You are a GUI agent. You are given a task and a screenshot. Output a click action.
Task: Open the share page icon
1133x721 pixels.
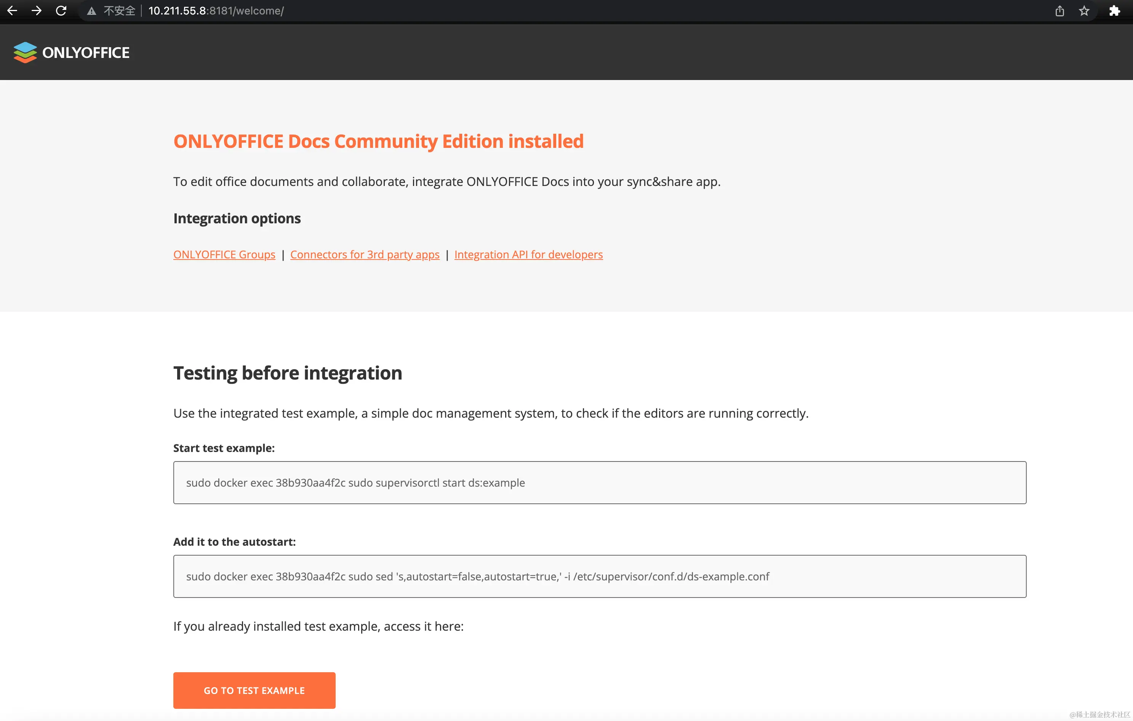pos(1059,11)
